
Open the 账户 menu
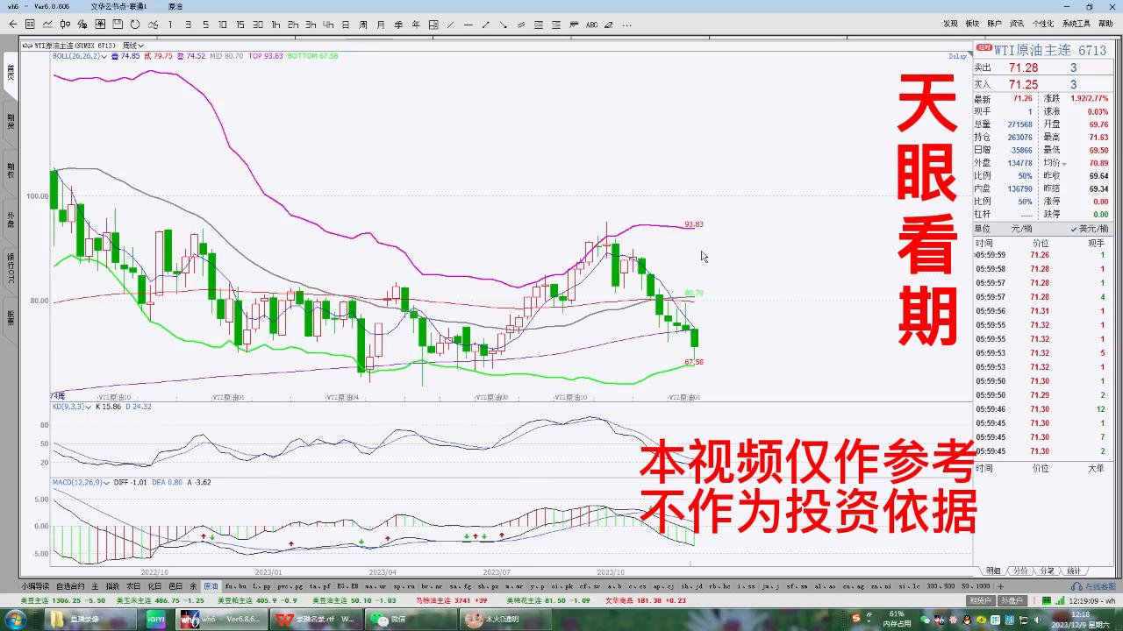(994, 25)
